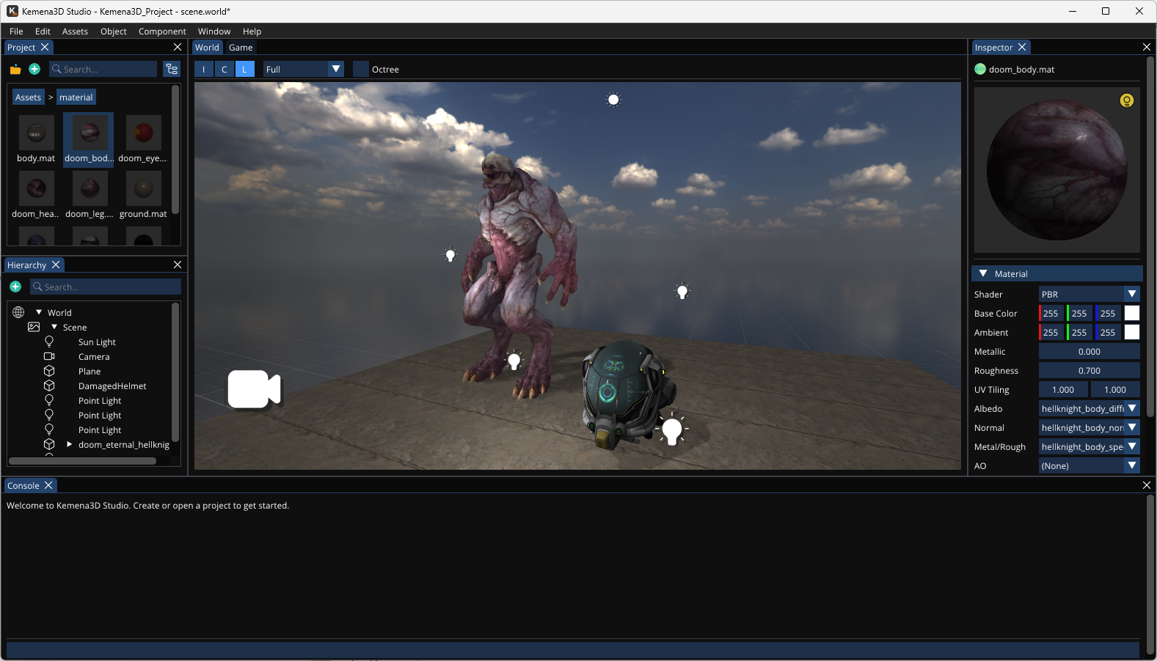Click the Hierarchy search field
The width and height of the screenshot is (1157, 661).
point(106,287)
